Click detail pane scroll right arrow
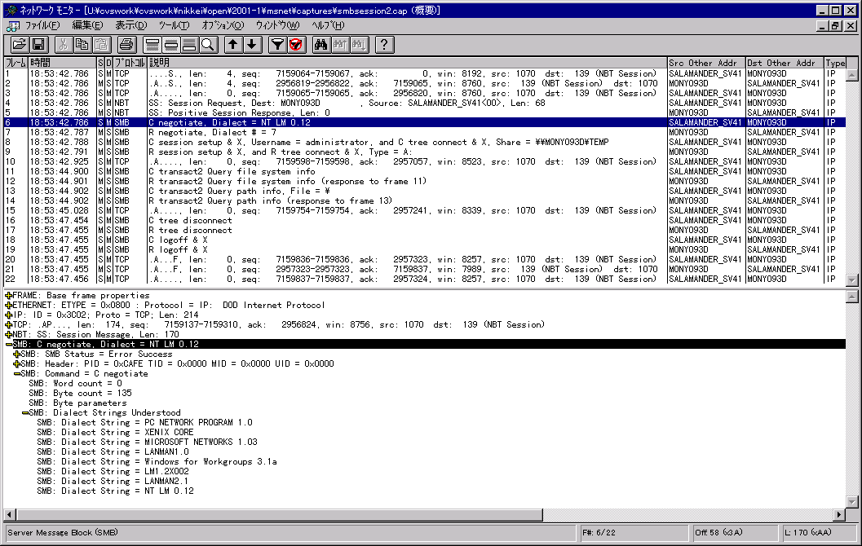862x546 pixels. pyautogui.click(x=839, y=515)
